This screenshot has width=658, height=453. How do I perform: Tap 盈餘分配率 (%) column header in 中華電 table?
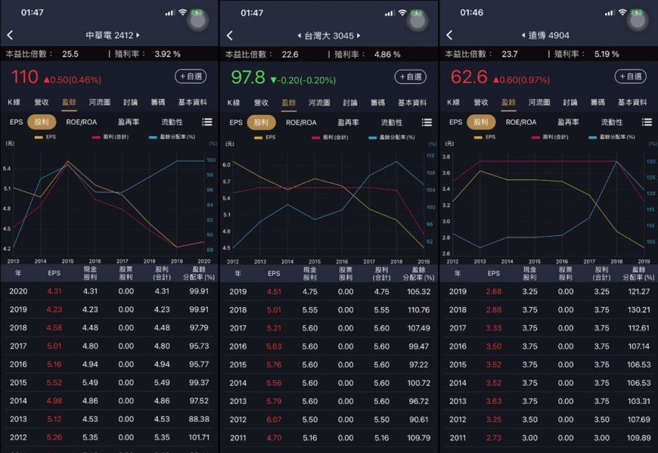[199, 273]
